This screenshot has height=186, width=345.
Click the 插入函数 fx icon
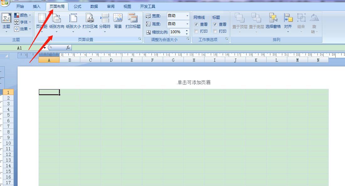click(x=68, y=48)
